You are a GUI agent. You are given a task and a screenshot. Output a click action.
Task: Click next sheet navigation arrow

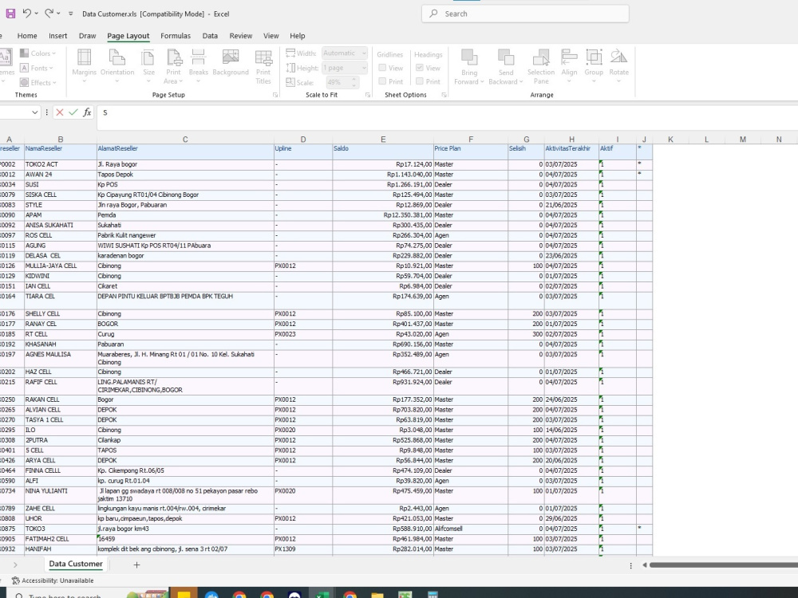coord(15,565)
